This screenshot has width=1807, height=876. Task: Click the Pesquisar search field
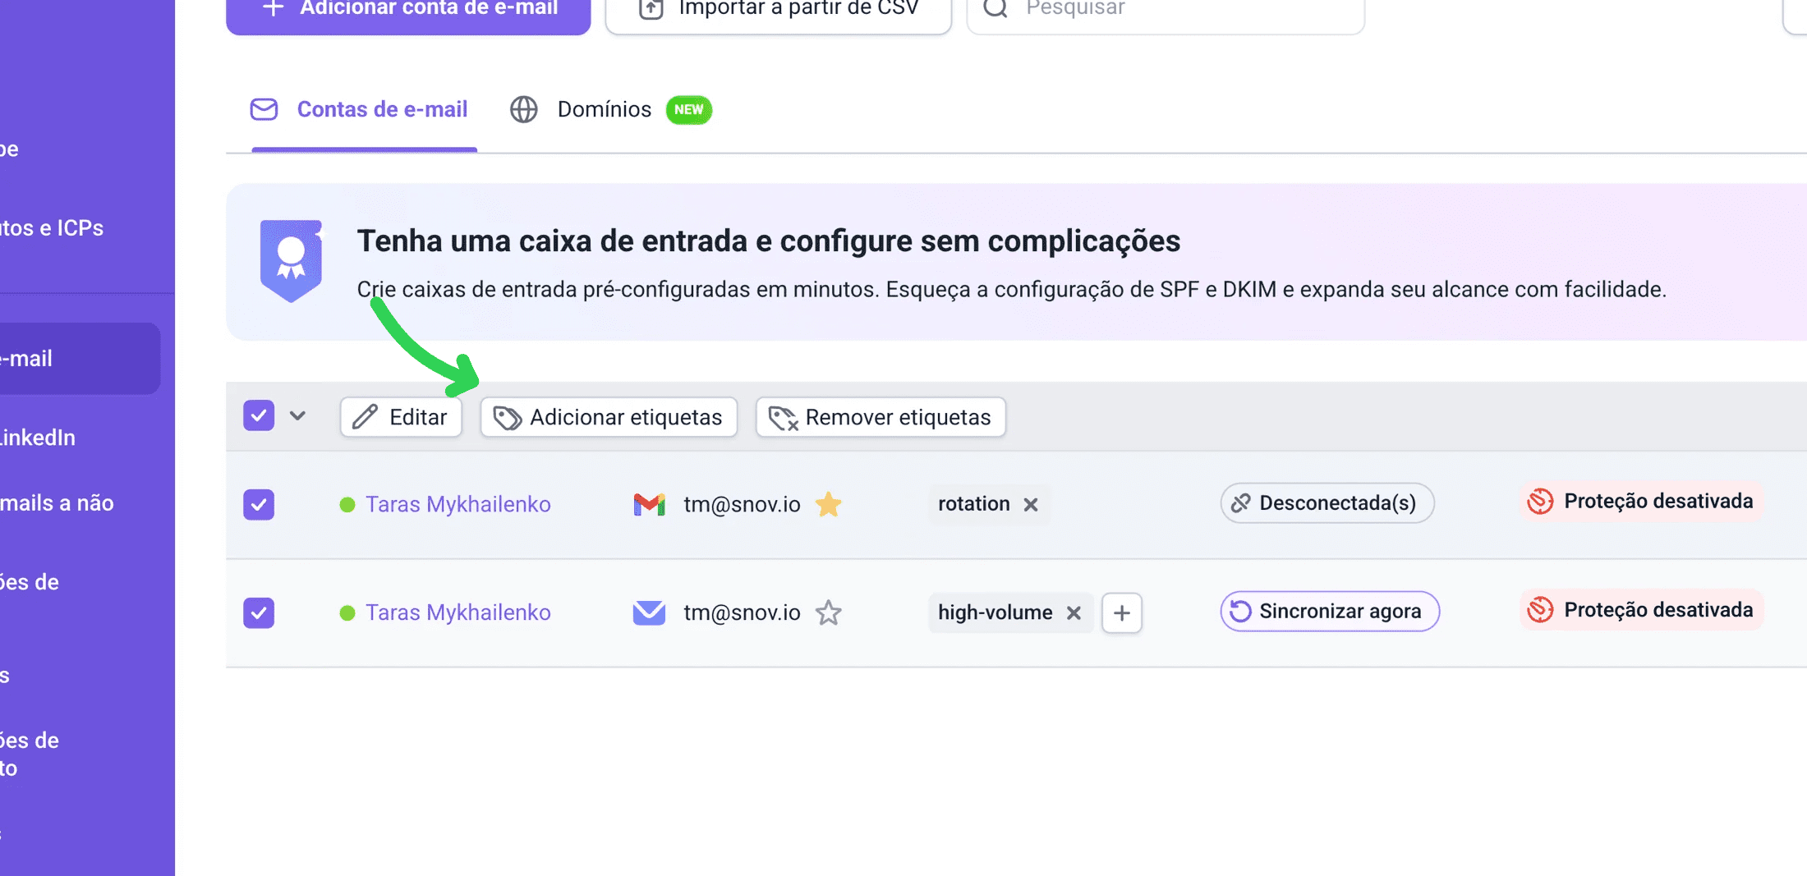[x=1166, y=10]
